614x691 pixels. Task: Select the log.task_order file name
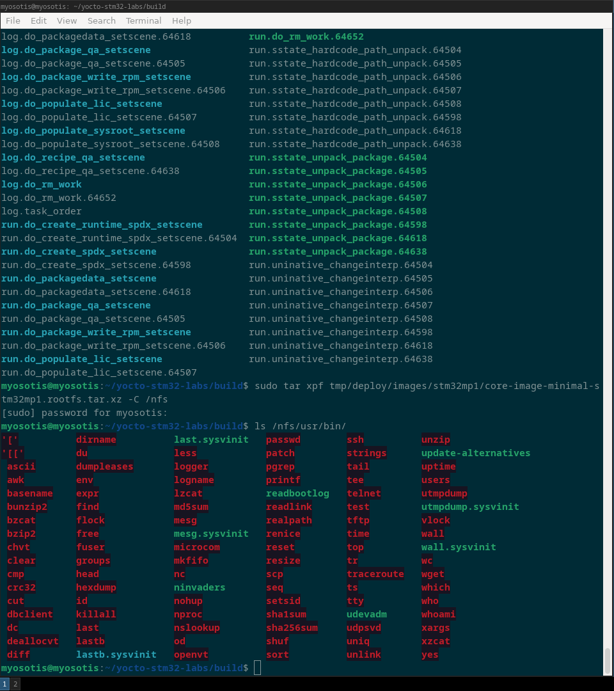[x=42, y=211]
